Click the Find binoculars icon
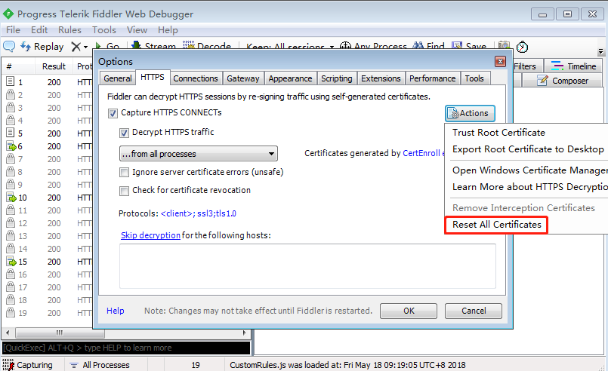Viewport: 608px width, 371px height. [x=418, y=45]
